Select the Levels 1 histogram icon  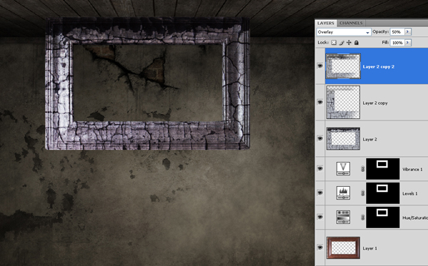coord(343,193)
